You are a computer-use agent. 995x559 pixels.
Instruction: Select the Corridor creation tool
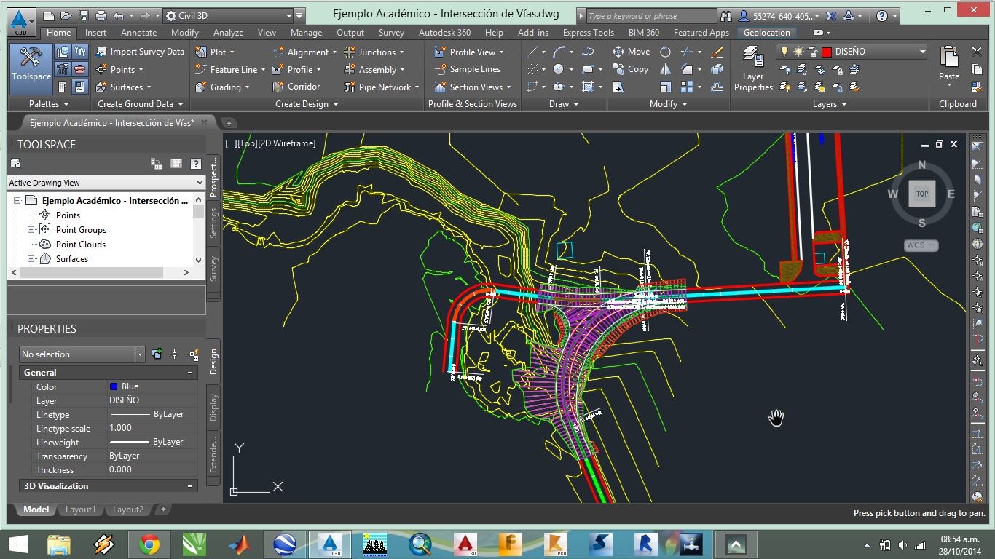[296, 87]
